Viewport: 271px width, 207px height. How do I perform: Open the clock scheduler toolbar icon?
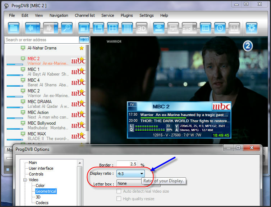(x=220, y=28)
